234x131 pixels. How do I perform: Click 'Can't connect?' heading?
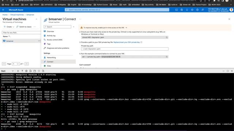pyautogui.click(x=85, y=65)
